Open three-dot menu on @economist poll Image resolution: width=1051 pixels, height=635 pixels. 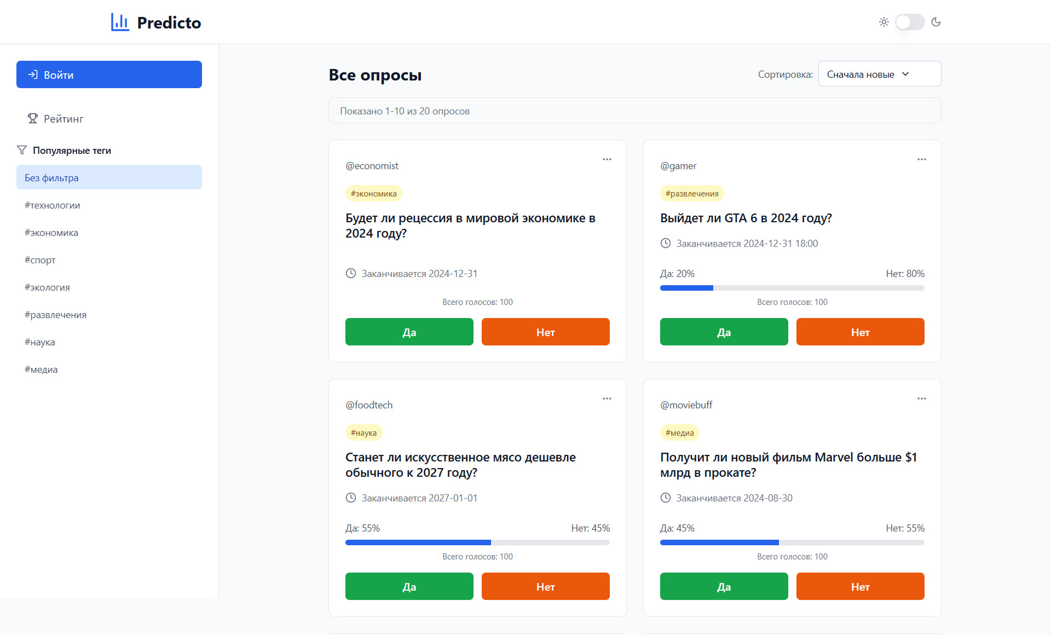tap(607, 159)
